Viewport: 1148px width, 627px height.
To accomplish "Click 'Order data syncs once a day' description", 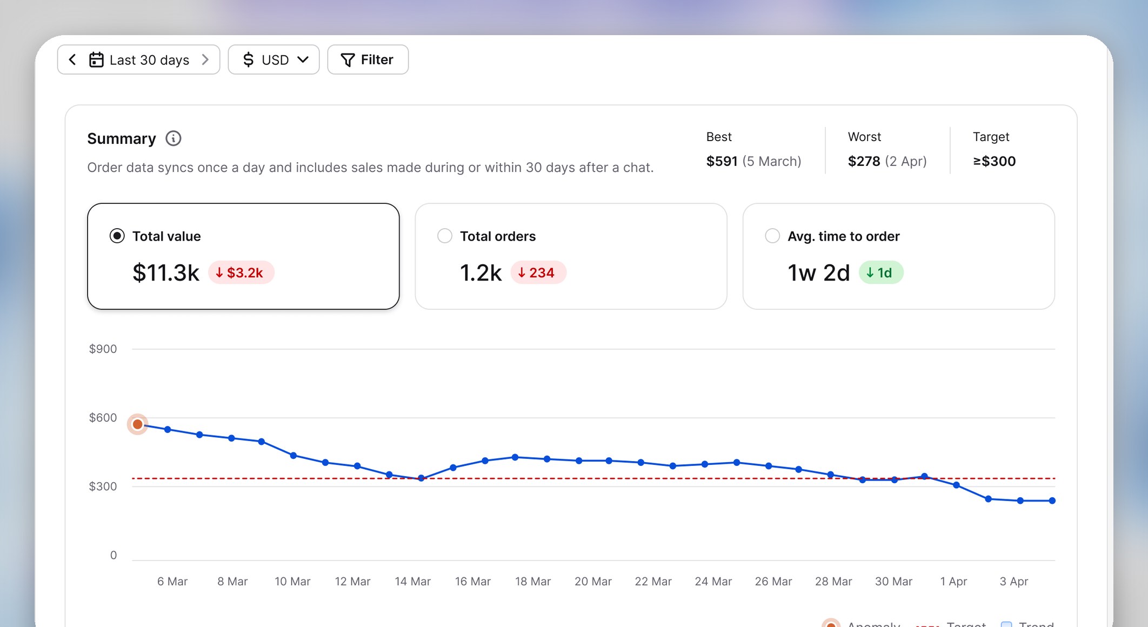I will point(370,168).
